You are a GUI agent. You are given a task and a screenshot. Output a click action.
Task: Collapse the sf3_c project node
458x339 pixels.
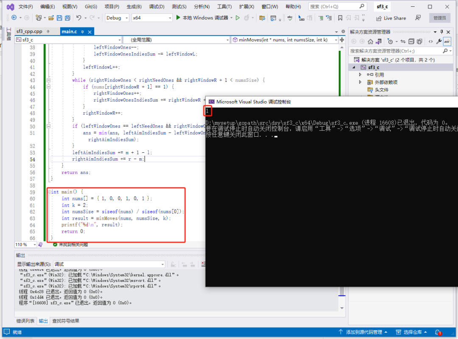pyautogui.click(x=354, y=67)
